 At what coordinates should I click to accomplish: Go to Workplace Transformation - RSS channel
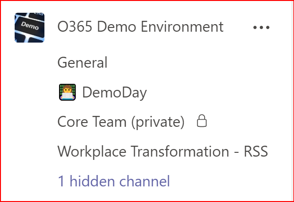tap(163, 152)
